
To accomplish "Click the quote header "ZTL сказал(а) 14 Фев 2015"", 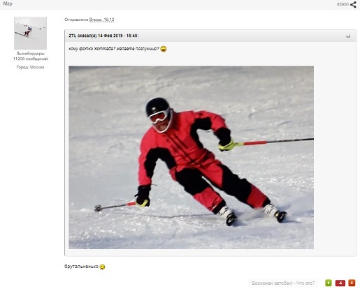I will (x=103, y=36).
